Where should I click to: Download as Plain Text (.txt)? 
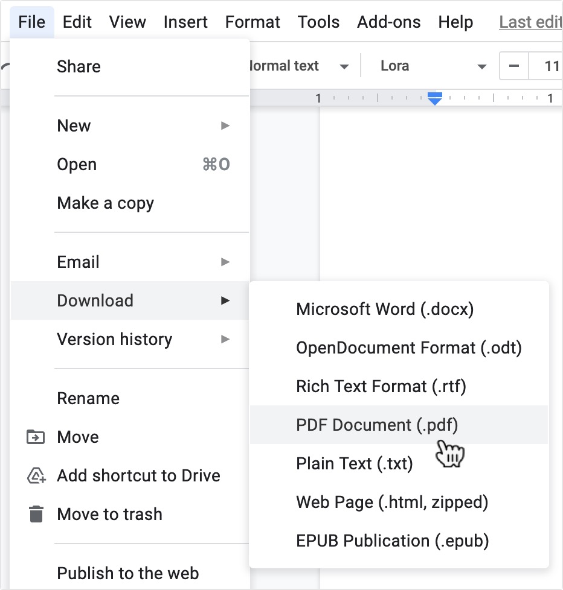click(399, 463)
